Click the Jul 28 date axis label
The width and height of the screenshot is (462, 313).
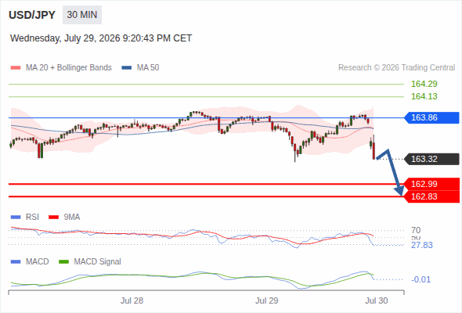point(132,300)
